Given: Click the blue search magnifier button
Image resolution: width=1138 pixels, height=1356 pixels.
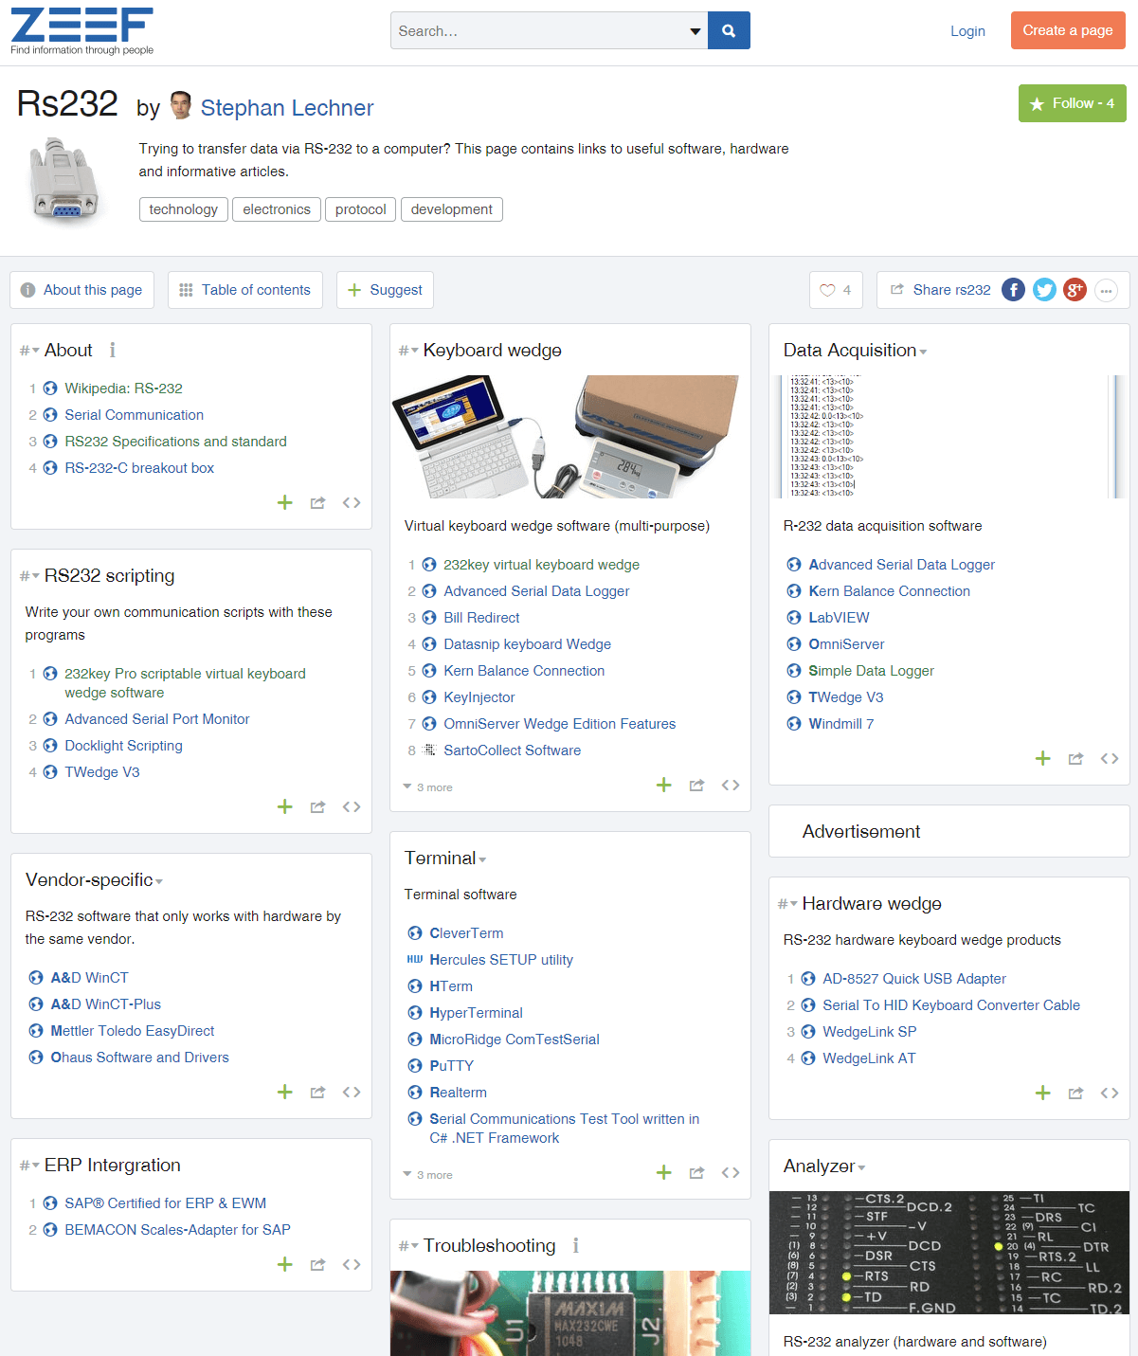Looking at the screenshot, I should (728, 30).
